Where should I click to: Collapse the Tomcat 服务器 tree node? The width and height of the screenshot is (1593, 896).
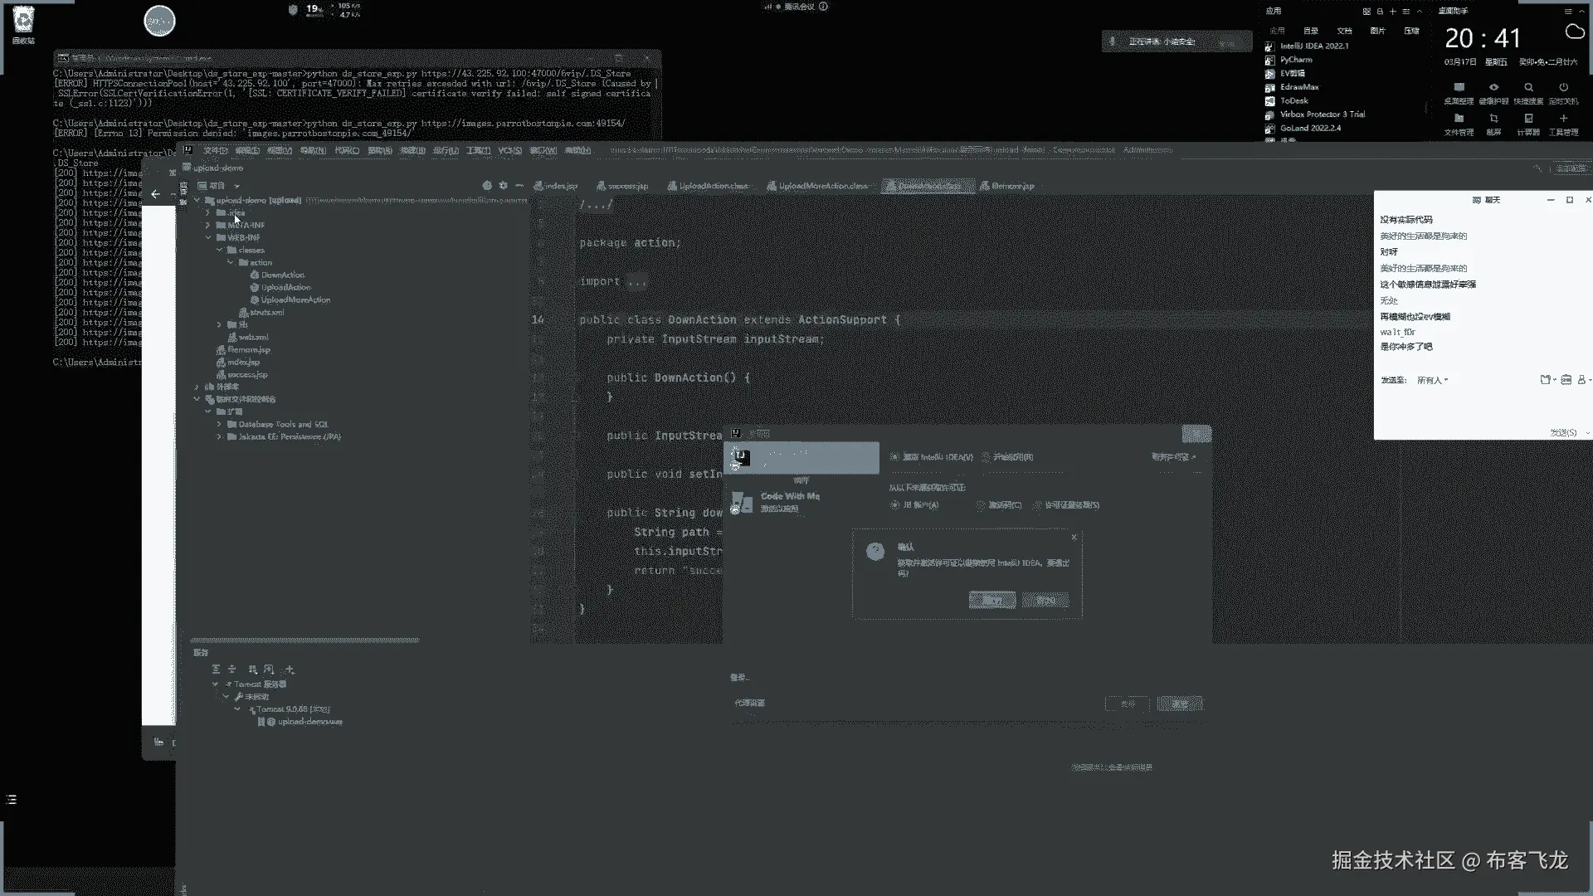216,684
